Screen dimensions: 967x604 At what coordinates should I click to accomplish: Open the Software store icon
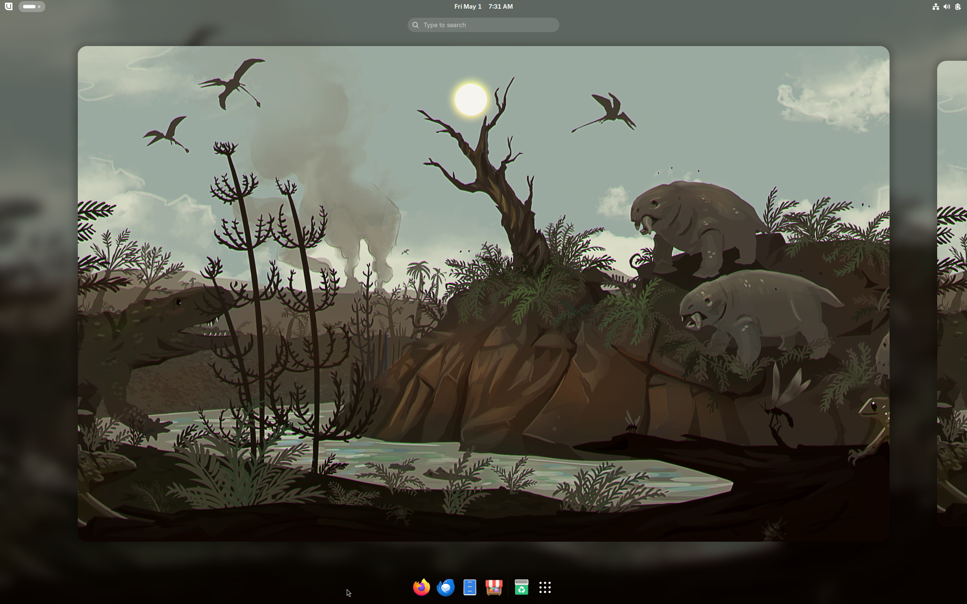coord(494,587)
